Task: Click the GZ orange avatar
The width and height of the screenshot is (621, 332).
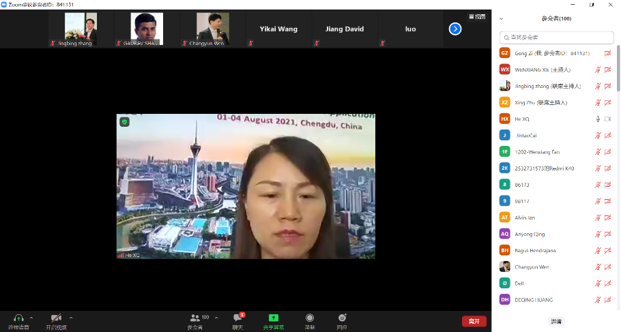Action: coord(504,53)
